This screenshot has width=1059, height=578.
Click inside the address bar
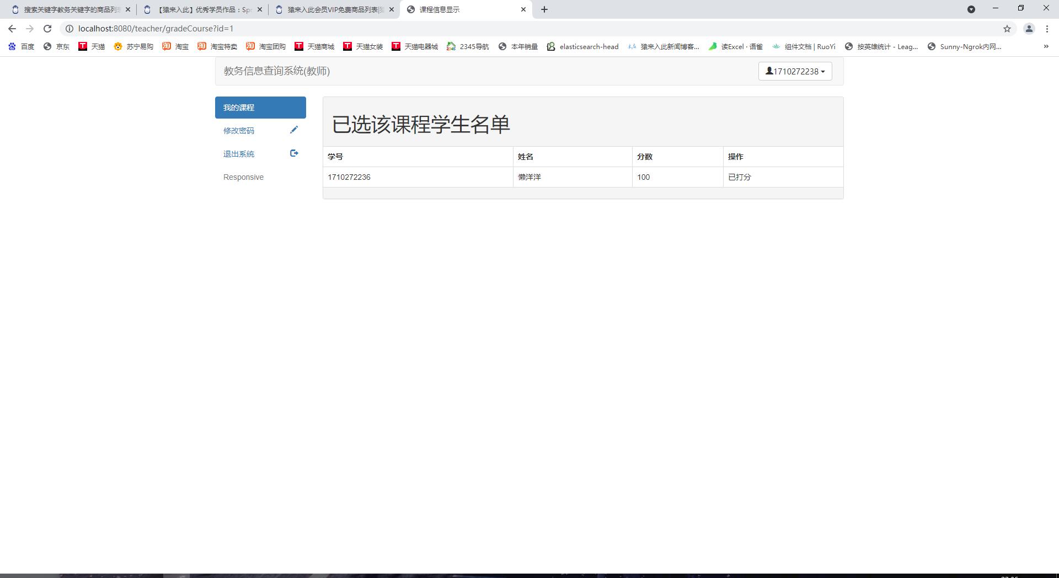(x=221, y=28)
